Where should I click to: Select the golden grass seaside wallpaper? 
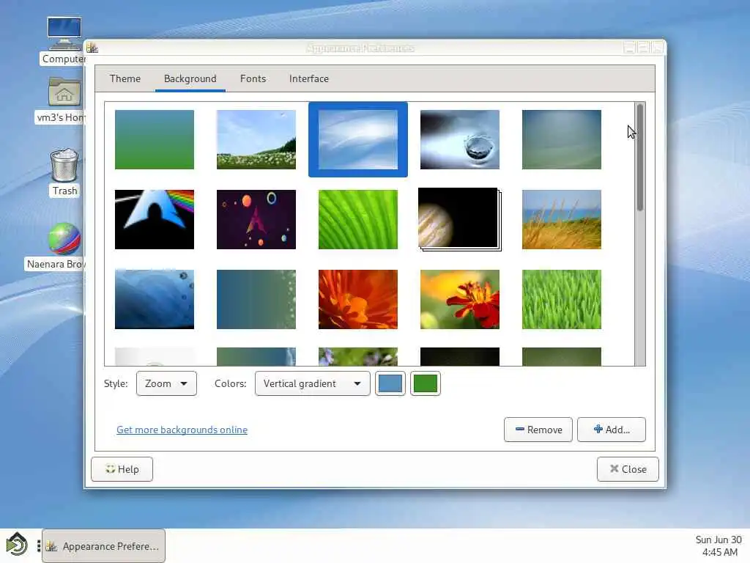point(562,219)
